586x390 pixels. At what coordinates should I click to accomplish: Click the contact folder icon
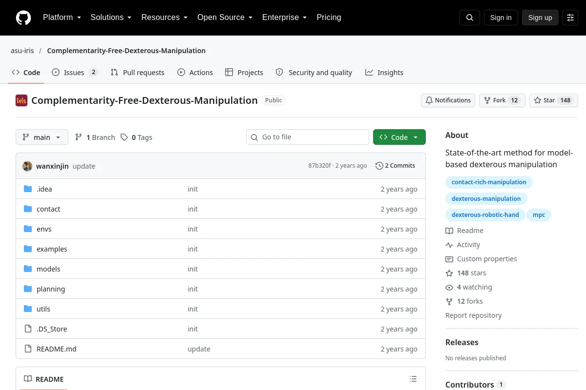click(28, 209)
